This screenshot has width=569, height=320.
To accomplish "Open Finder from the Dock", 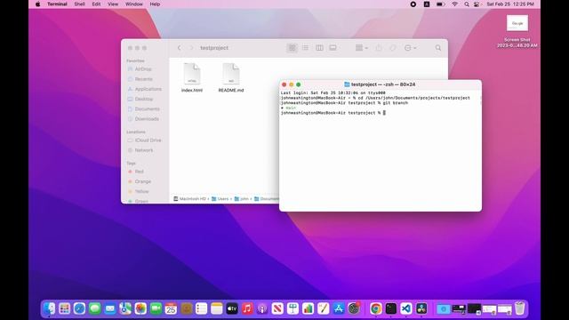I will point(50,308).
